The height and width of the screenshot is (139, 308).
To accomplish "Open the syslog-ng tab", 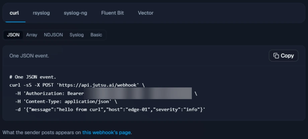I will tap(75, 13).
